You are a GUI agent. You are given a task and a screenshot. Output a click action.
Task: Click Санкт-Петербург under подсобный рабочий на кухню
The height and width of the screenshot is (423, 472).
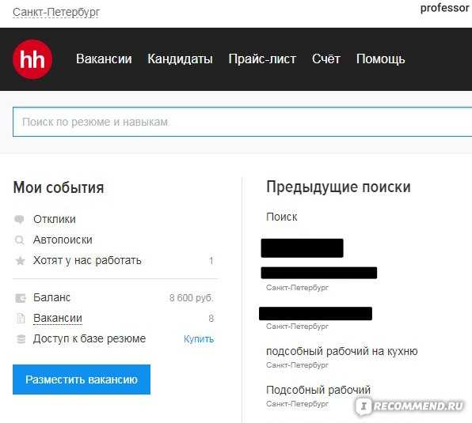pos(297,365)
